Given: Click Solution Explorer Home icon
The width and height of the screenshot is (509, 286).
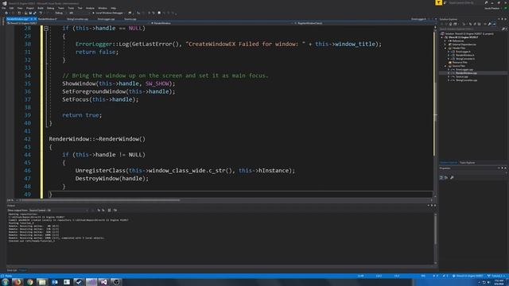Looking at the screenshot, I should (451, 24).
